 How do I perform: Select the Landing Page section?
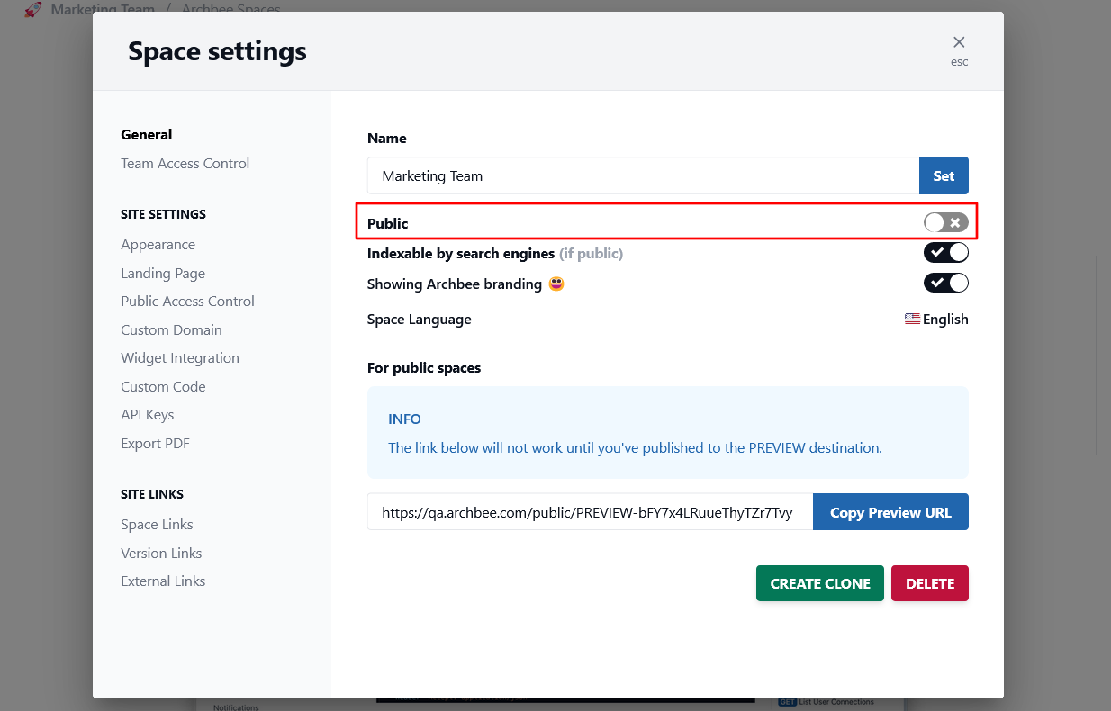163,273
